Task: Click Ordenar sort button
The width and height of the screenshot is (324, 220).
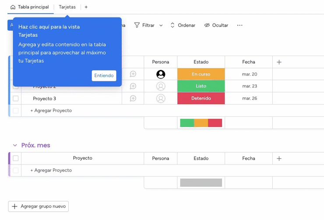Action: click(x=183, y=25)
